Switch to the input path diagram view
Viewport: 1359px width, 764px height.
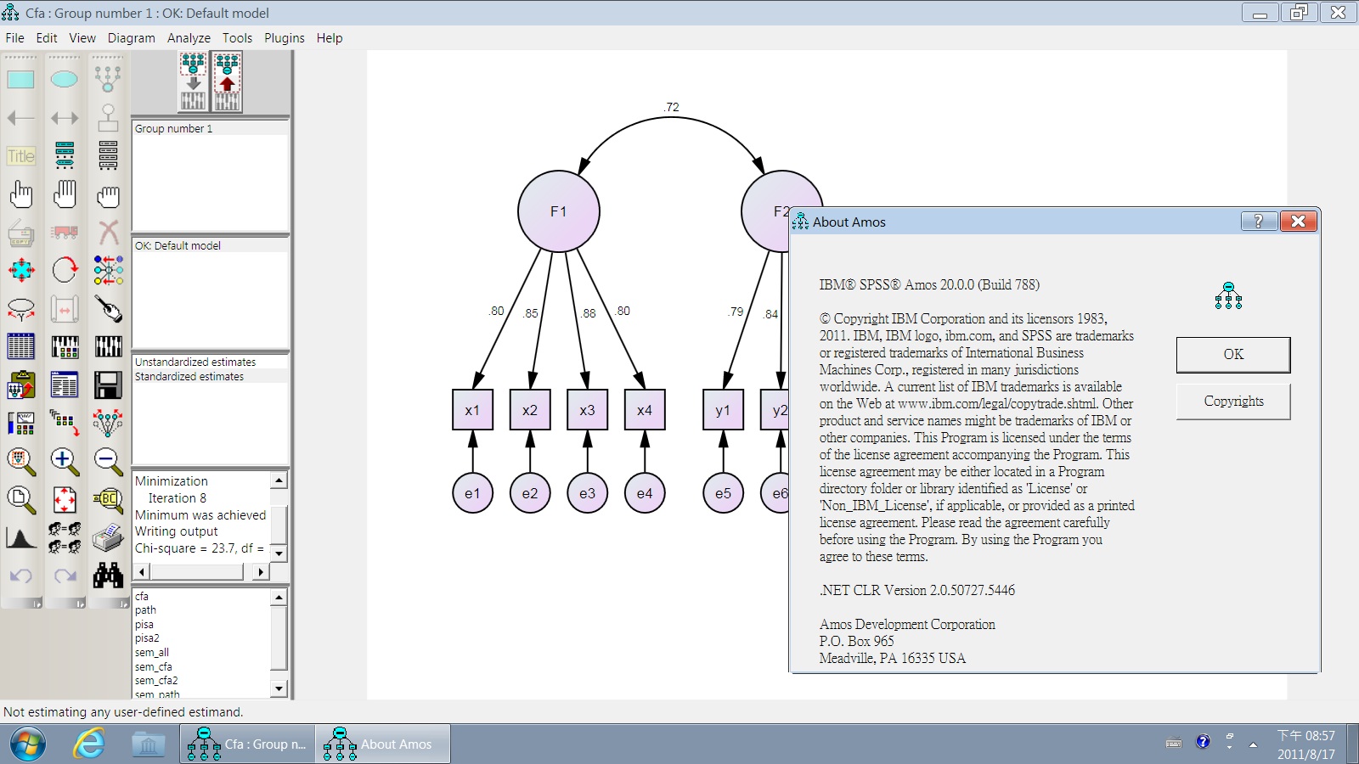[x=194, y=81]
